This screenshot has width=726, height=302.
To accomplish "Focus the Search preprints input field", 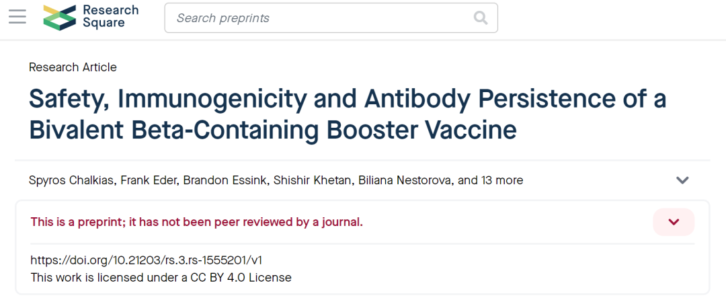I will tap(323, 18).
